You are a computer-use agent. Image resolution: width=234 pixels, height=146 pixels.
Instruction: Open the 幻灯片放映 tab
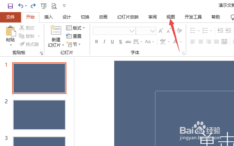(x=128, y=17)
